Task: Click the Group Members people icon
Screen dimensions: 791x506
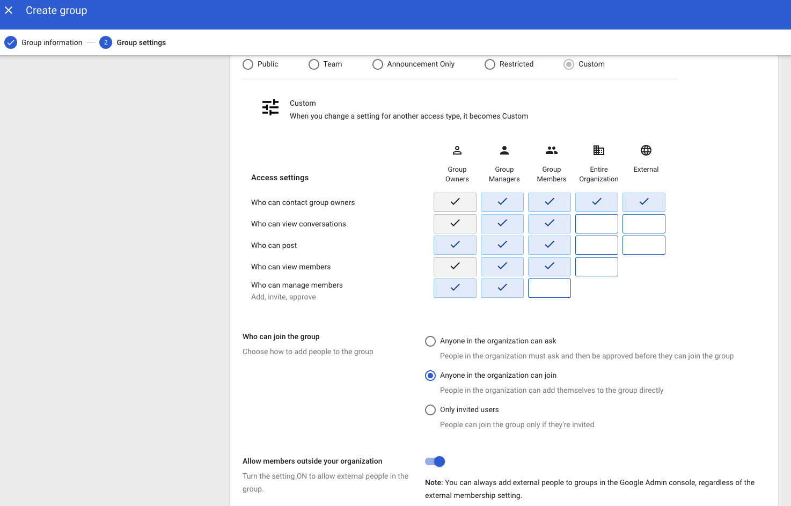Action: pos(551,150)
